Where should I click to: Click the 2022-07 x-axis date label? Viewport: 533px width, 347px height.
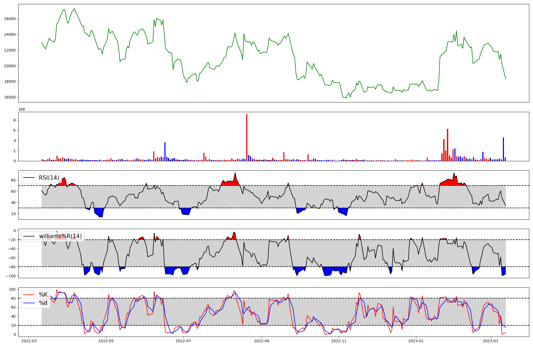pyautogui.click(x=183, y=341)
